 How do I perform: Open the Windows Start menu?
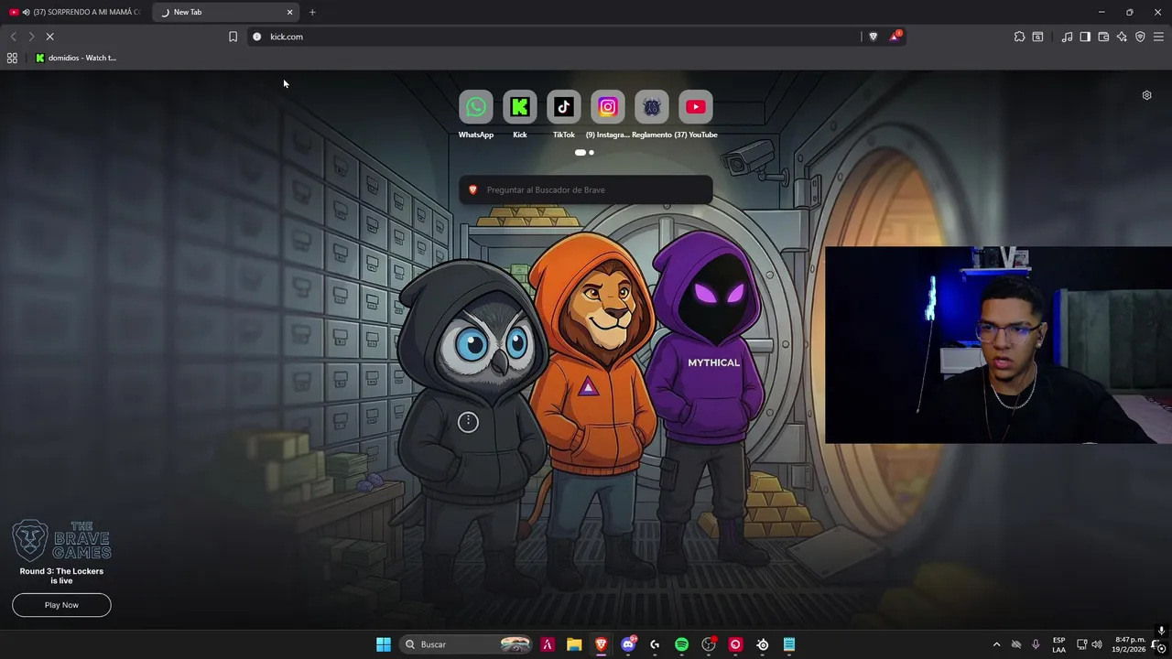coord(384,644)
